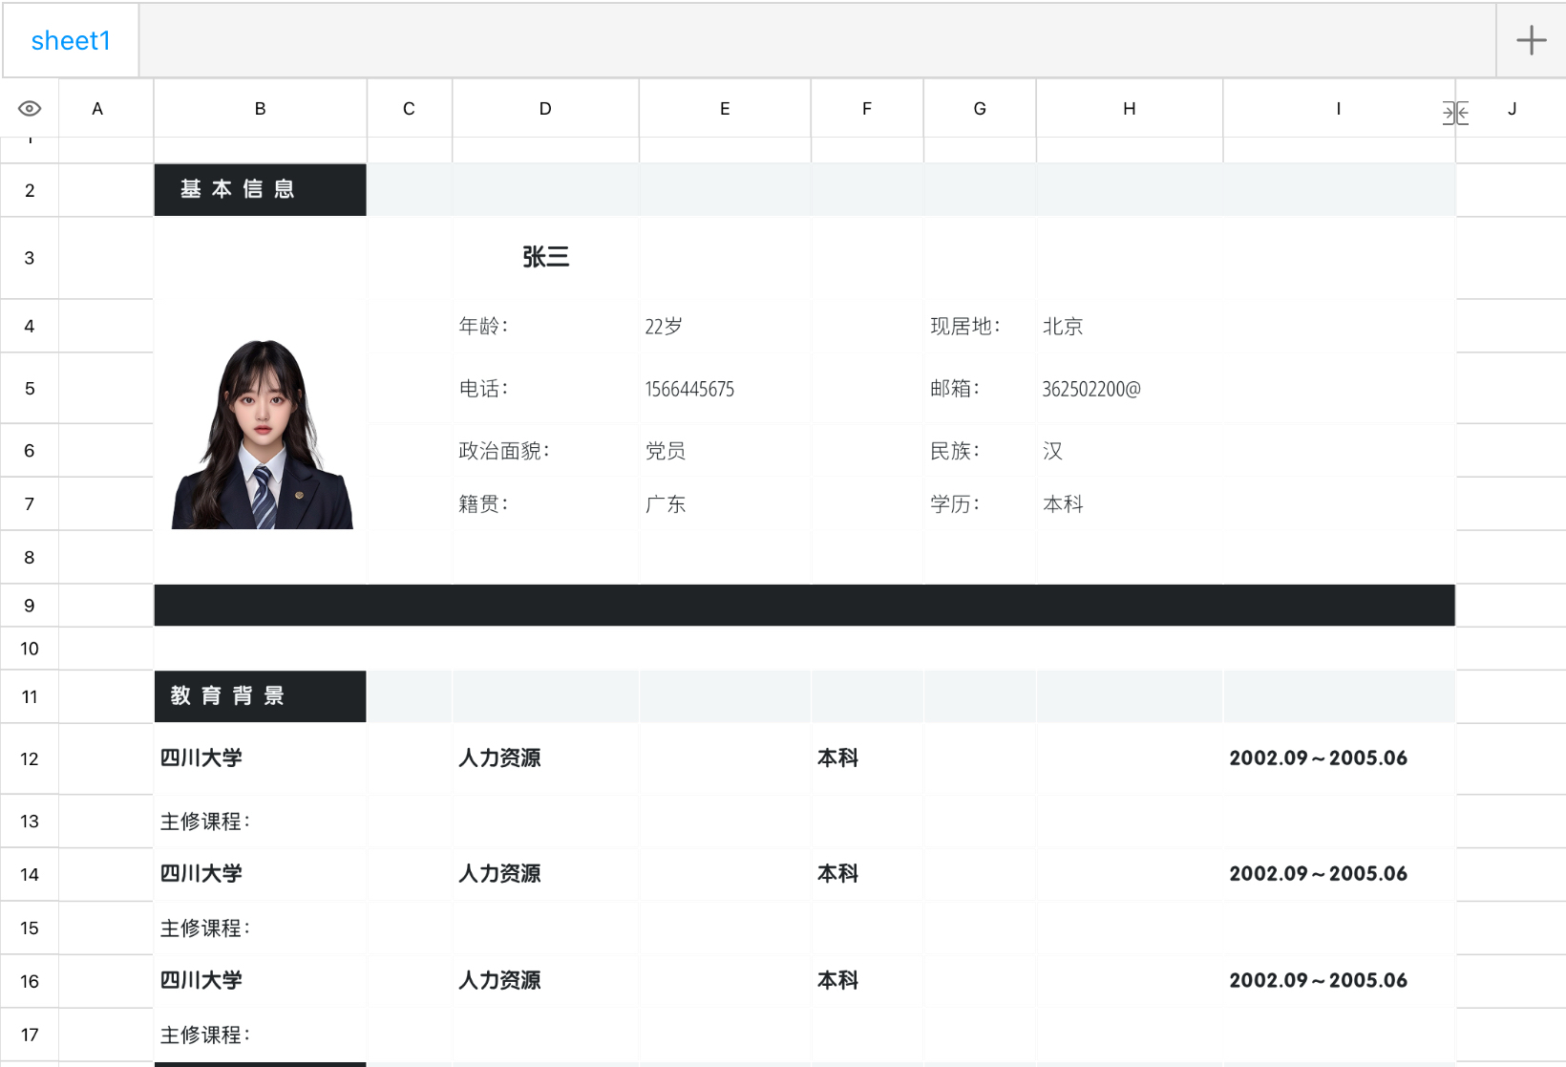Select row 5 header
Viewport: 1566px width, 1067px height.
tap(30, 389)
